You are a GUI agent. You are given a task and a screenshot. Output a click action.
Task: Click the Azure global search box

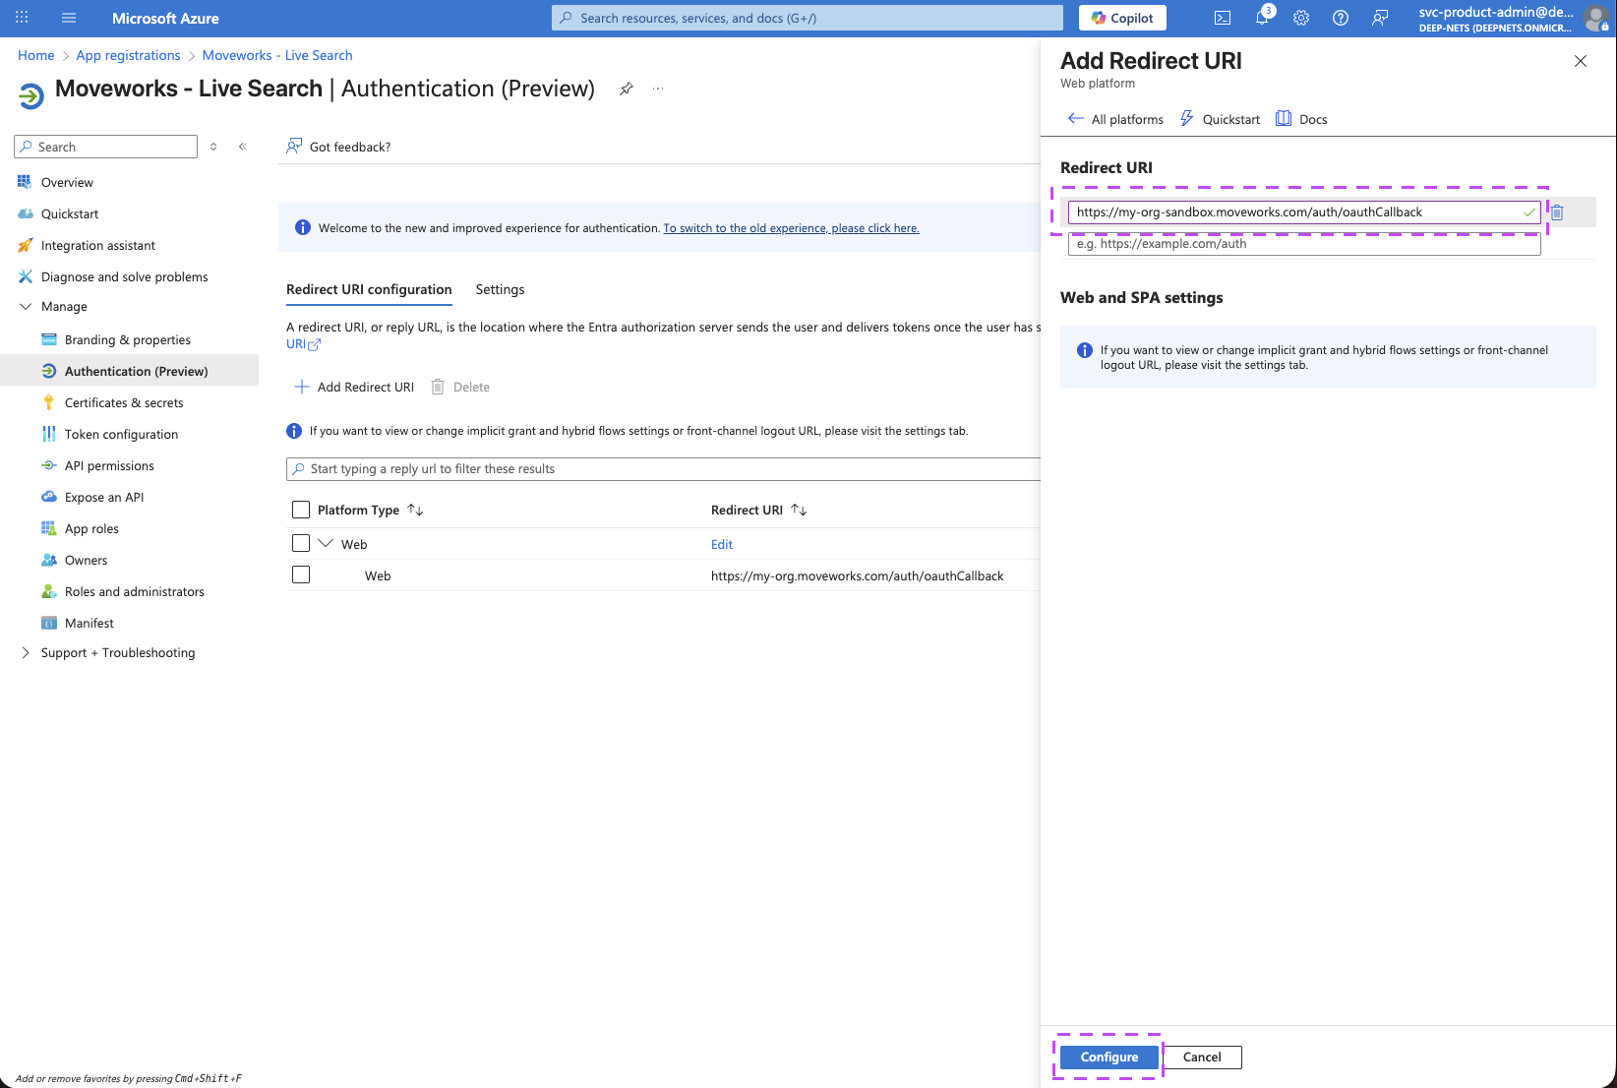[808, 18]
